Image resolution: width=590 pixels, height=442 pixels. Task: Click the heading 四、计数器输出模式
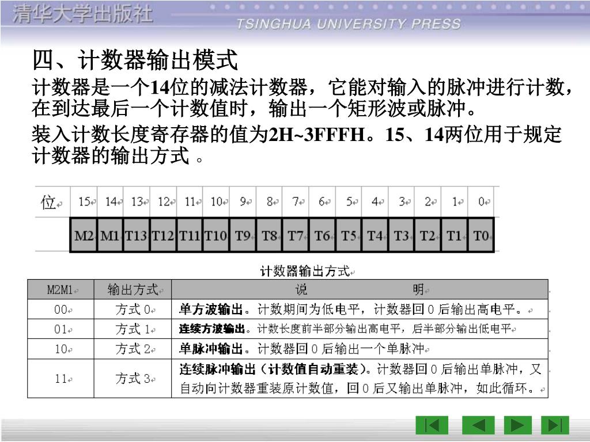click(135, 60)
